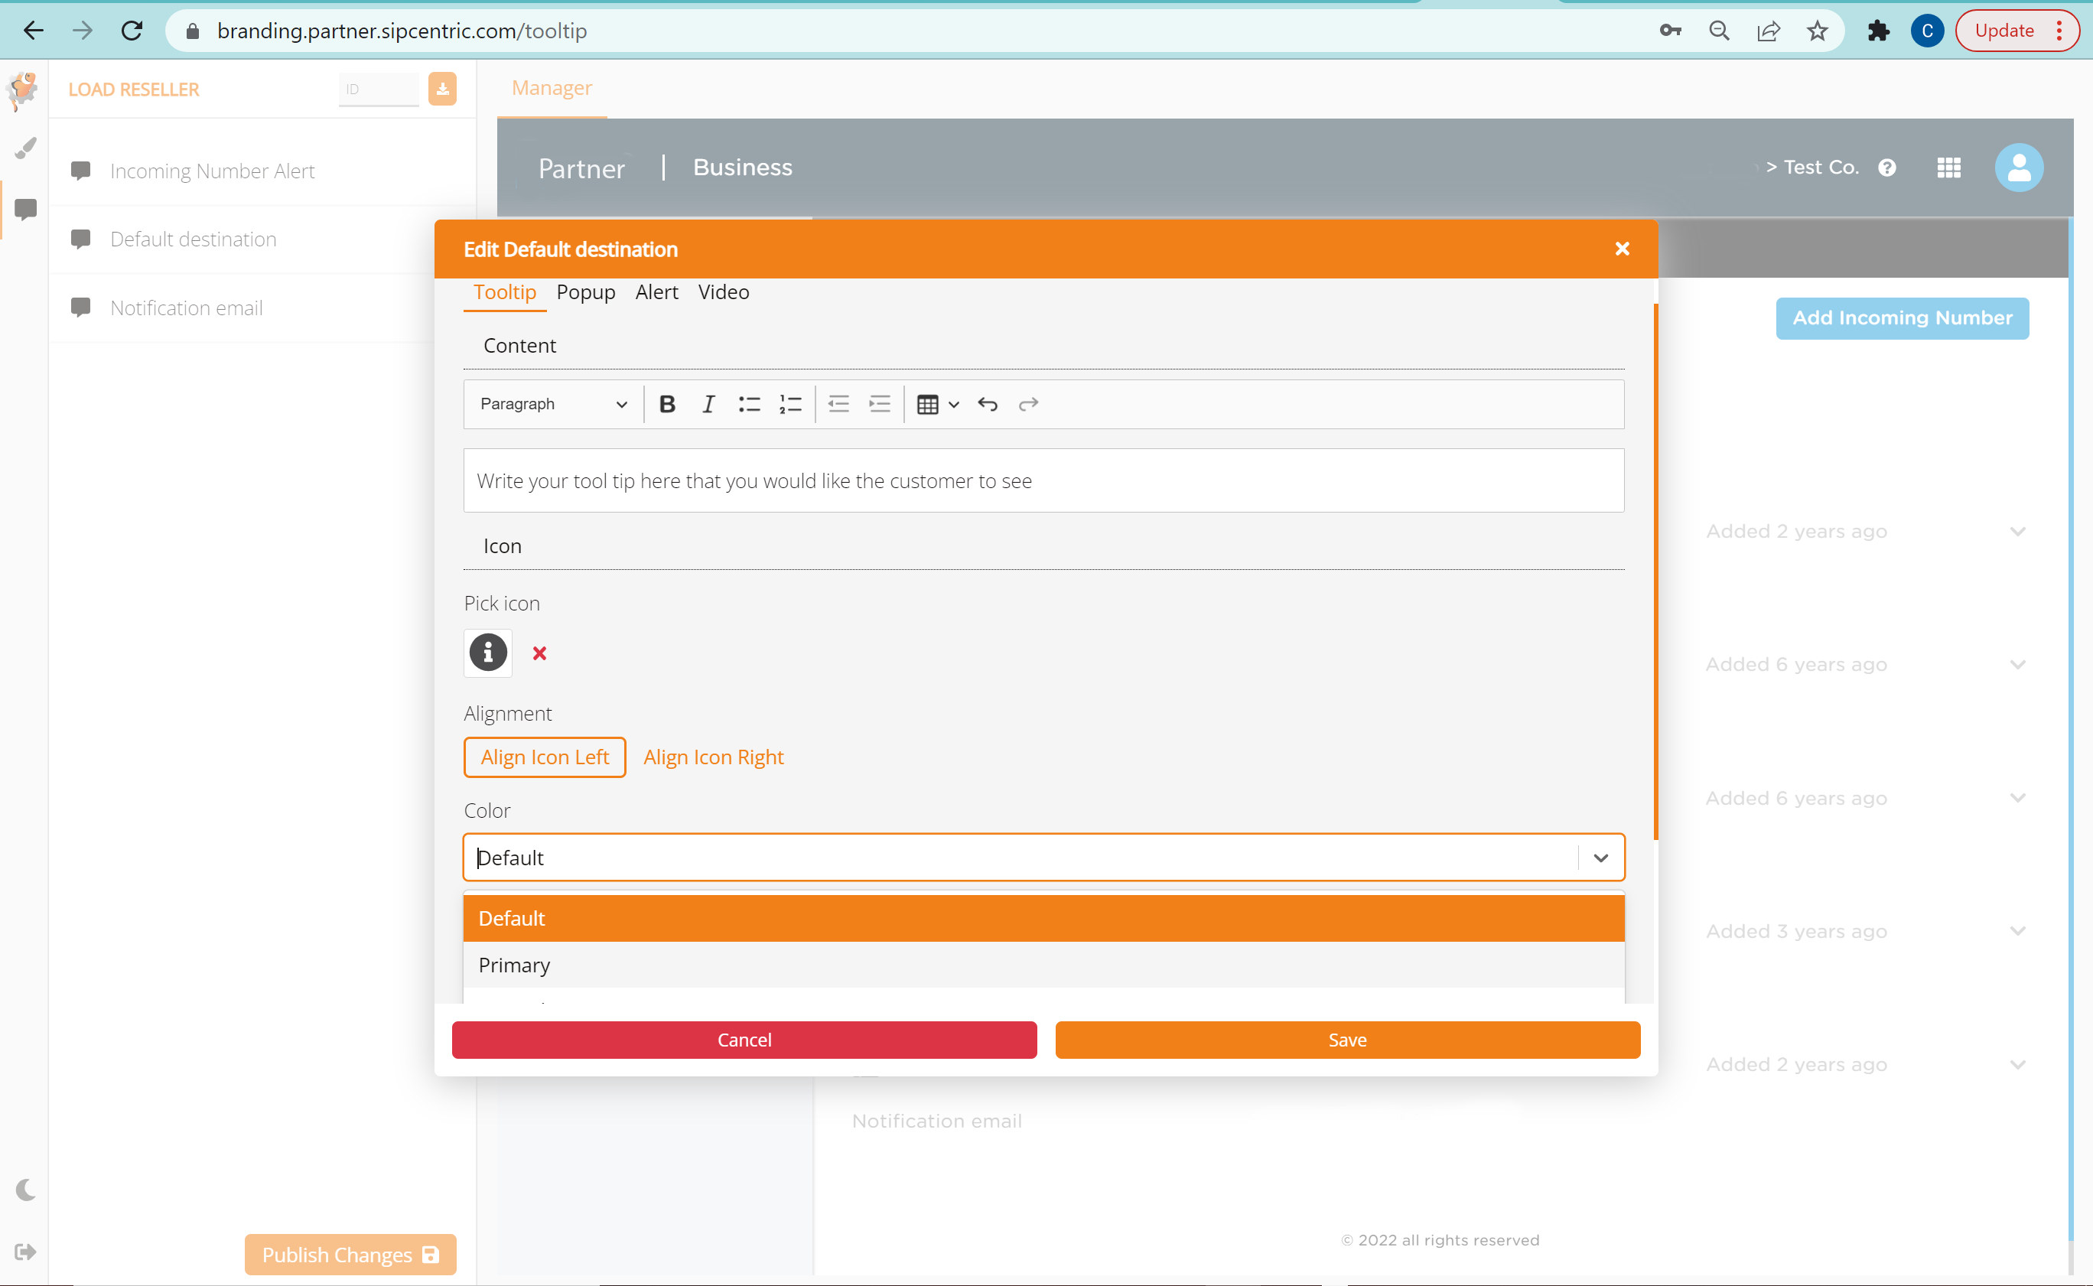2093x1286 pixels.
Task: Open the Paragraph style dropdown
Action: pos(554,404)
